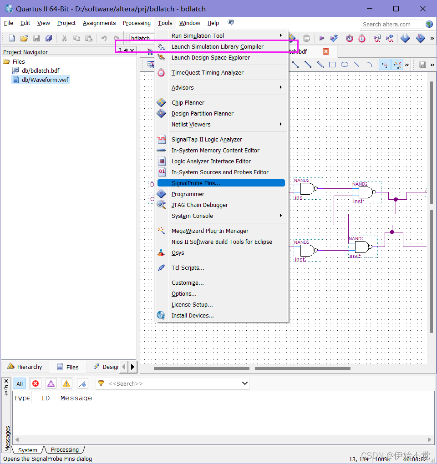The height and width of the screenshot is (464, 437).
Task: Close the Project Navigator panel
Action: tap(132, 50)
